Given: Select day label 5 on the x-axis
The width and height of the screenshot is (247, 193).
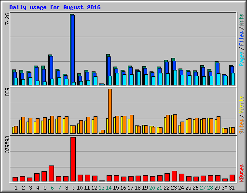Looking at the screenshot, I should 45,188.
